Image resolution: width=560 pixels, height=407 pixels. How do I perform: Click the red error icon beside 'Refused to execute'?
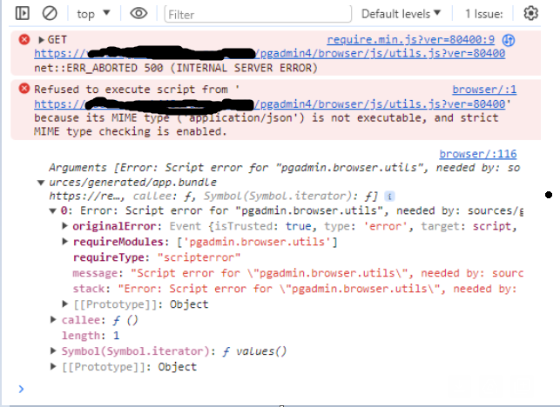(24, 89)
